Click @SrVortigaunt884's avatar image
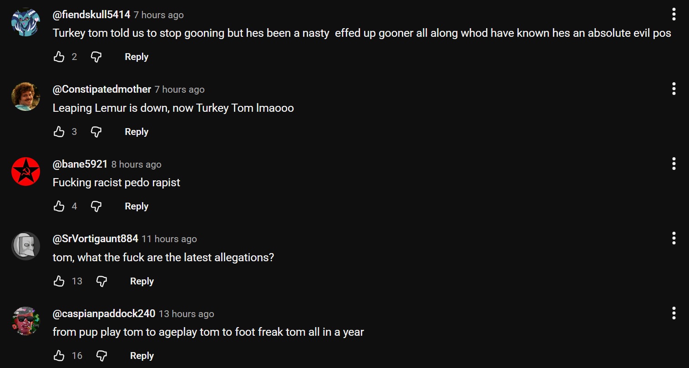The height and width of the screenshot is (368, 689). [25, 246]
